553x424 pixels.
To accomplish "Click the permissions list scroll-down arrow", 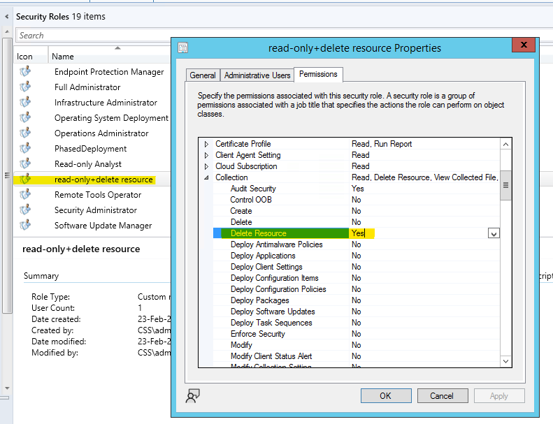I will [505, 361].
